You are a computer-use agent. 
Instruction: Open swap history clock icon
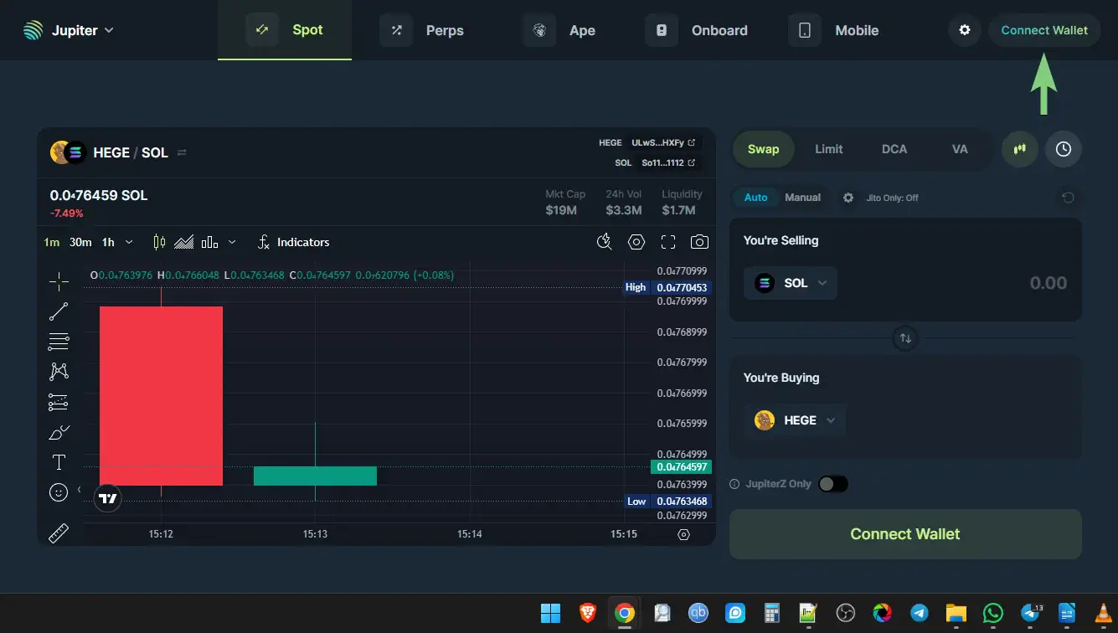coord(1063,149)
